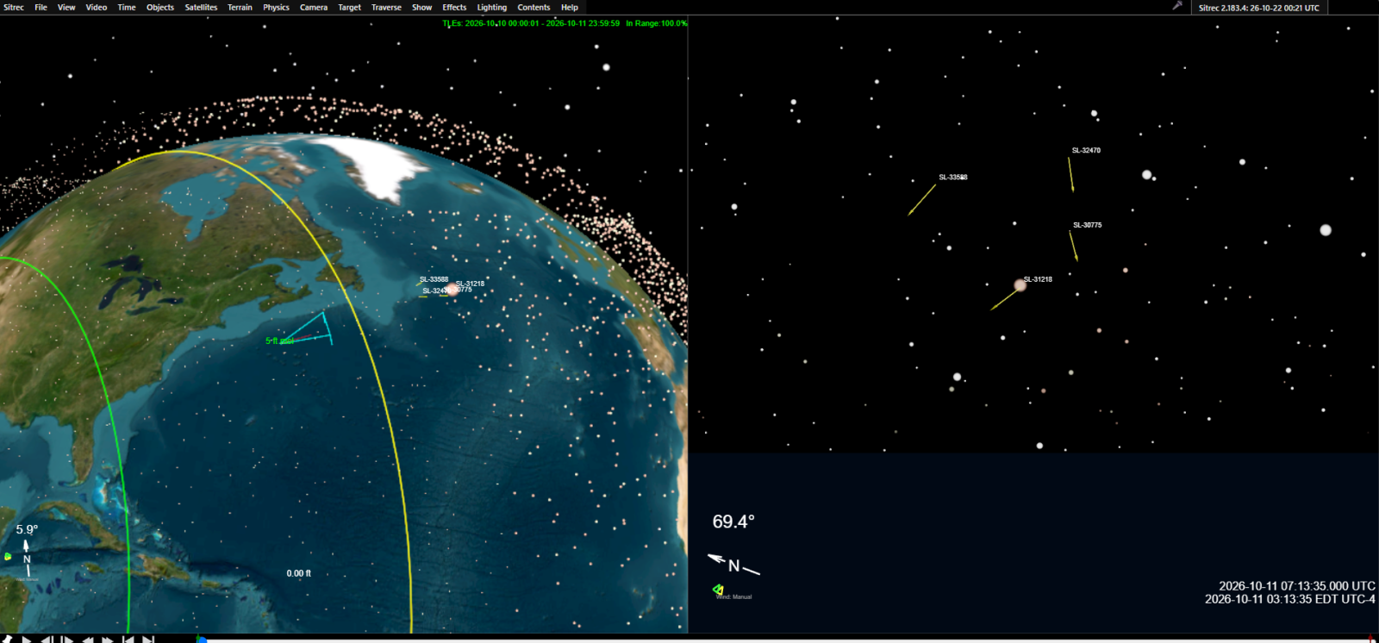Open the File menu
The height and width of the screenshot is (643, 1379).
(x=41, y=7)
